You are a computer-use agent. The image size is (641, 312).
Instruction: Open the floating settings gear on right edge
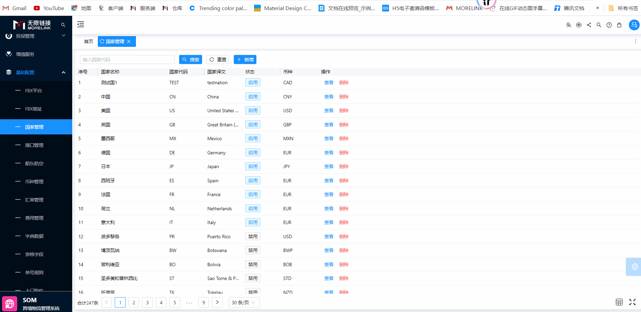tap(634, 267)
